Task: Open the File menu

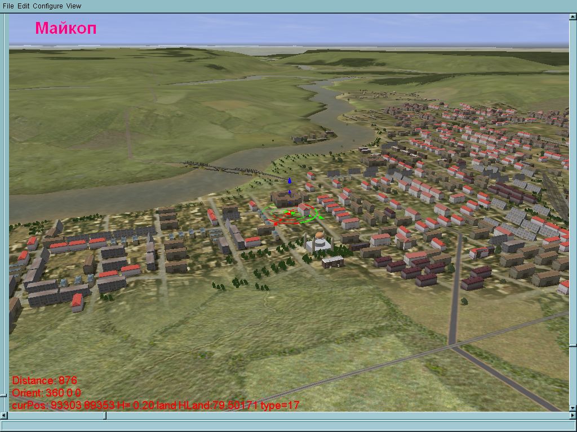Action: coord(8,6)
